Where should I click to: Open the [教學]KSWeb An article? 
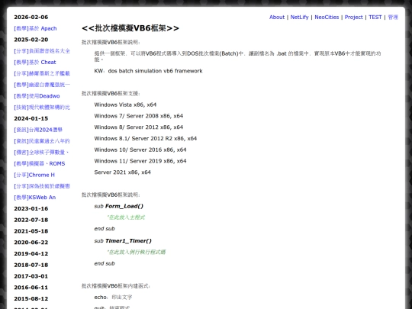point(35,198)
